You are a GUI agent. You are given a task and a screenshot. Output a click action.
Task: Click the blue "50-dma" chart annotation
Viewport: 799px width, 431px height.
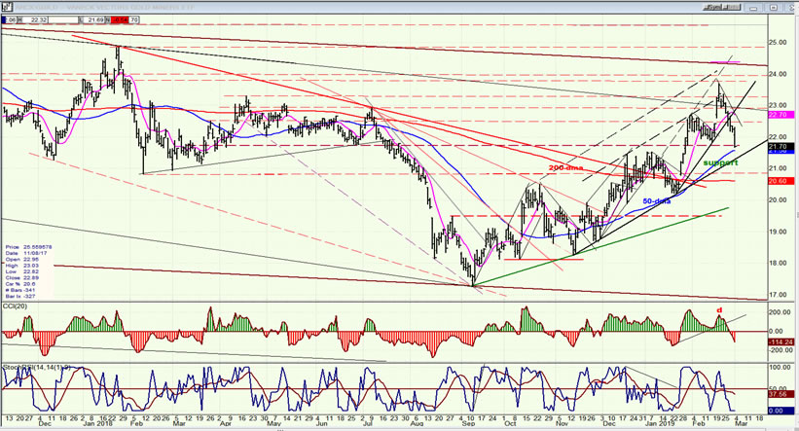pyautogui.click(x=656, y=200)
